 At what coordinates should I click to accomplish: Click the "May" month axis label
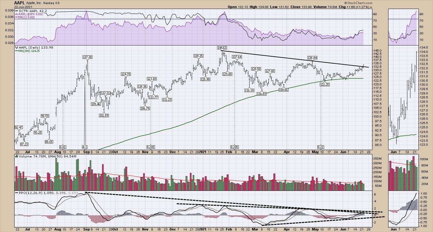coord(315,152)
